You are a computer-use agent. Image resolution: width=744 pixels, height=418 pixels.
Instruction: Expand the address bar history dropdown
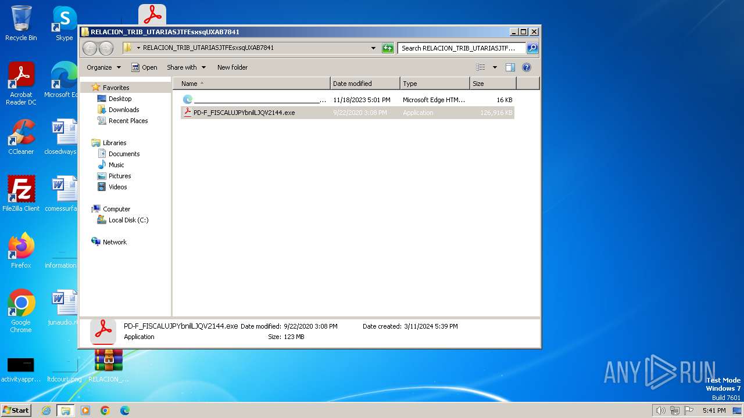pos(373,48)
